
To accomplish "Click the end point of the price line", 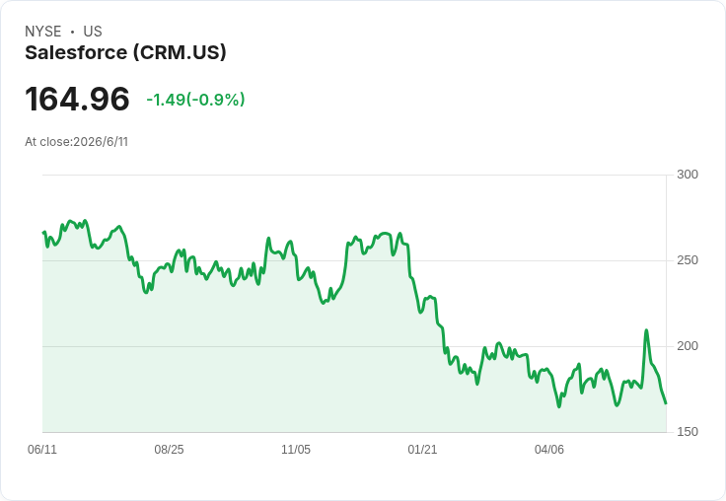I will tap(666, 403).
